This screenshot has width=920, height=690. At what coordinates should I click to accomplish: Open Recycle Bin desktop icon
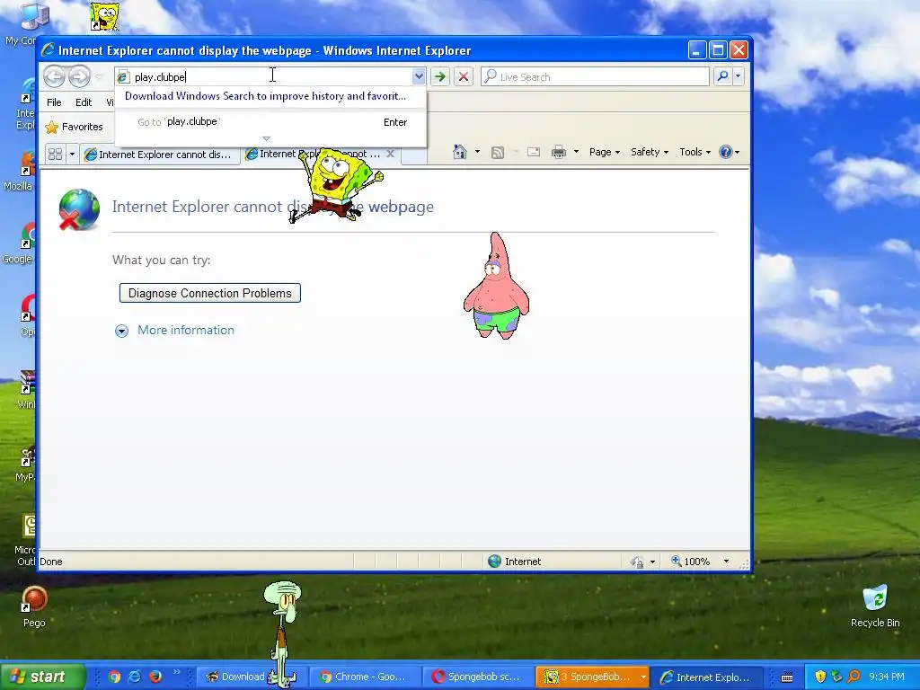875,606
